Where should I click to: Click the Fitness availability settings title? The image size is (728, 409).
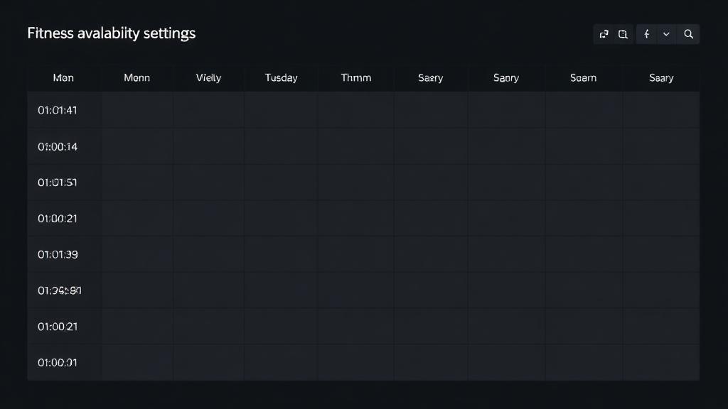[x=112, y=33]
